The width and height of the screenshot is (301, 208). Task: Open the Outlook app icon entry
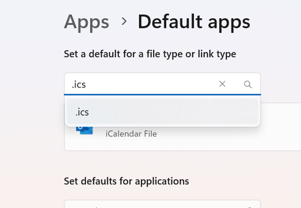84,129
